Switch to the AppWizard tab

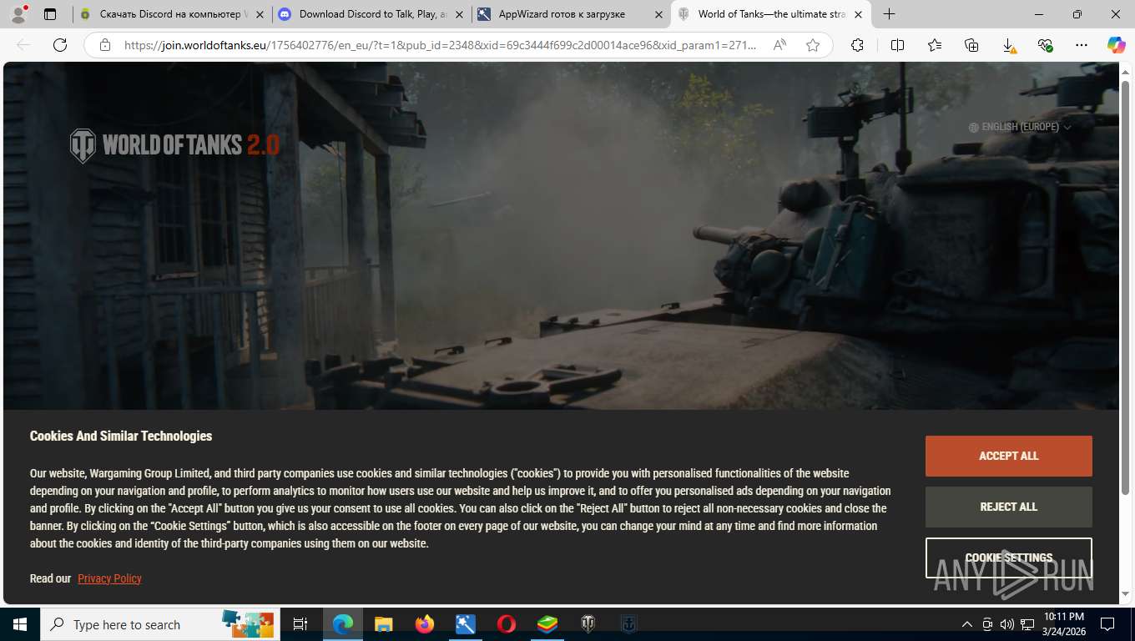(571, 14)
